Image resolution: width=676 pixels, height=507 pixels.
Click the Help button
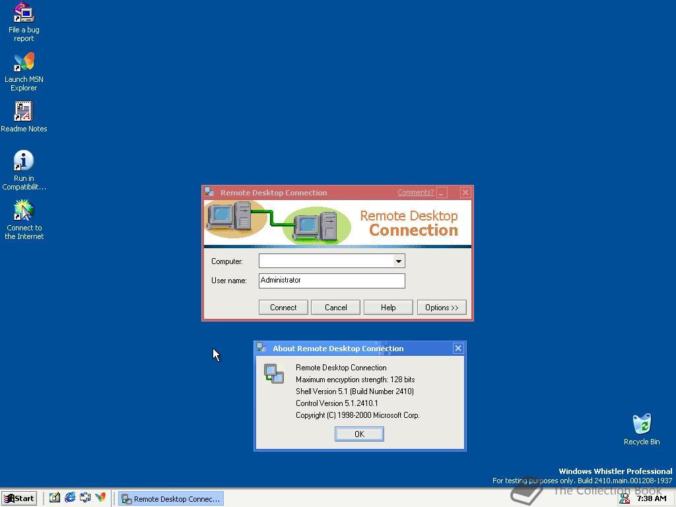[x=388, y=308]
